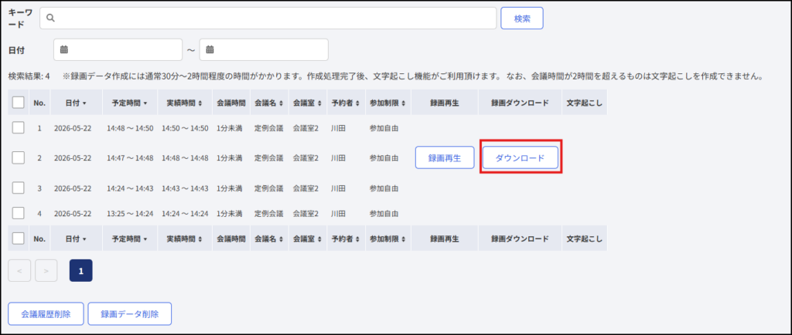Sort by 日付 in bottom header
Screen dimensions: 792x335
coord(76,239)
